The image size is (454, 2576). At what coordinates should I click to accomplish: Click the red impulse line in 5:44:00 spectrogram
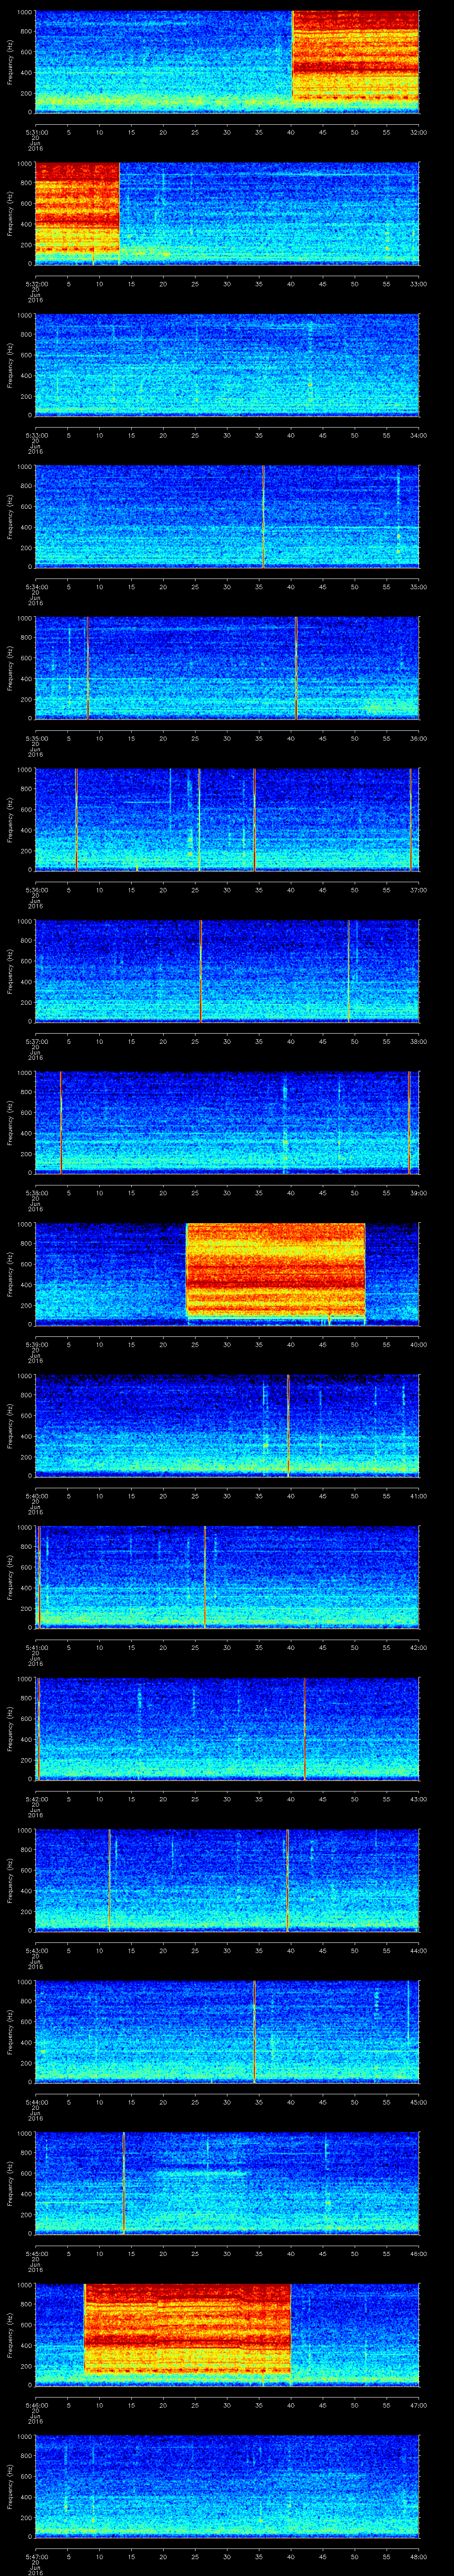254,2032
